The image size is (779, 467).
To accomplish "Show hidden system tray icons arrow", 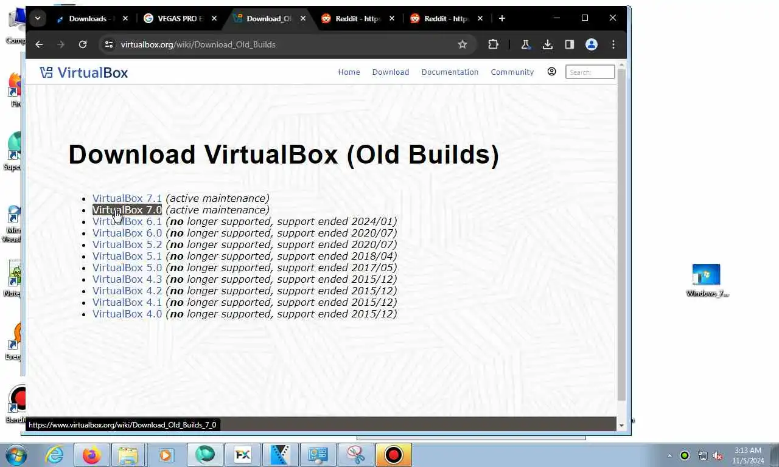I will point(670,455).
